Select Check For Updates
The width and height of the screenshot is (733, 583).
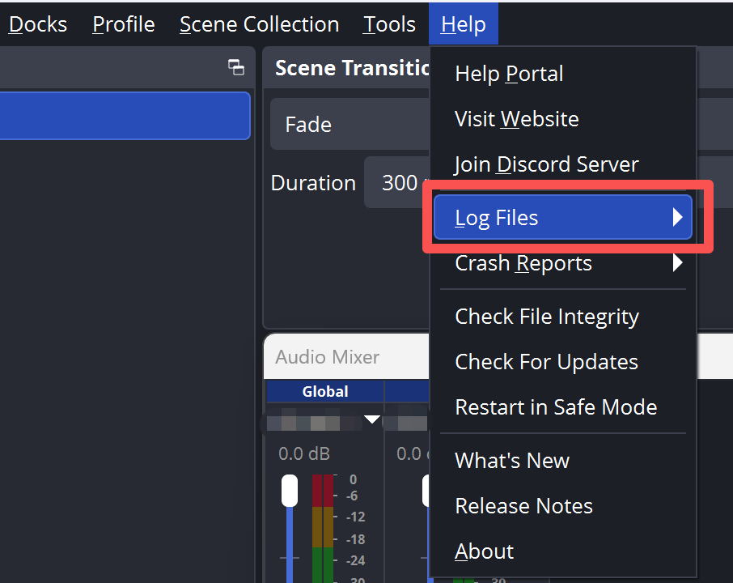(x=563, y=362)
